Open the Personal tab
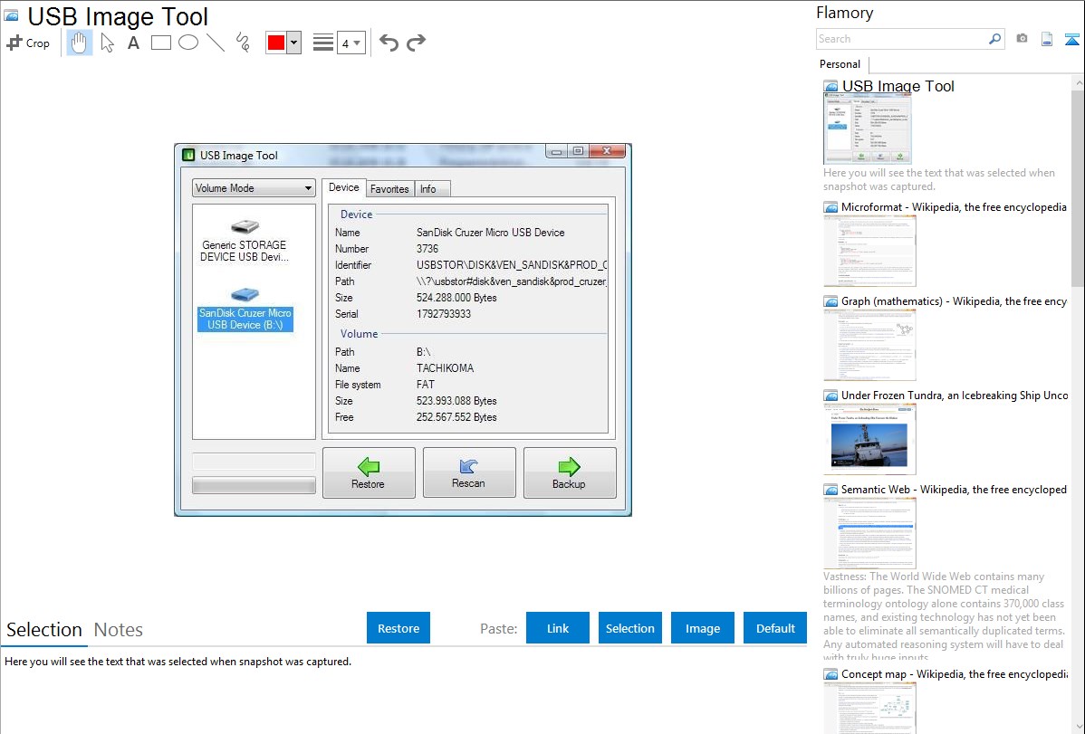 [x=840, y=64]
